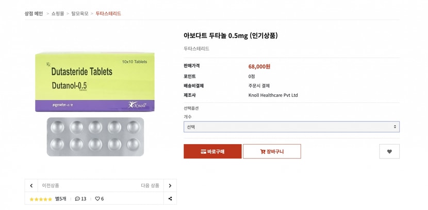Click the Dutanol-0.5 product box image
Viewport: 428px width, 210px height.
coord(95,82)
